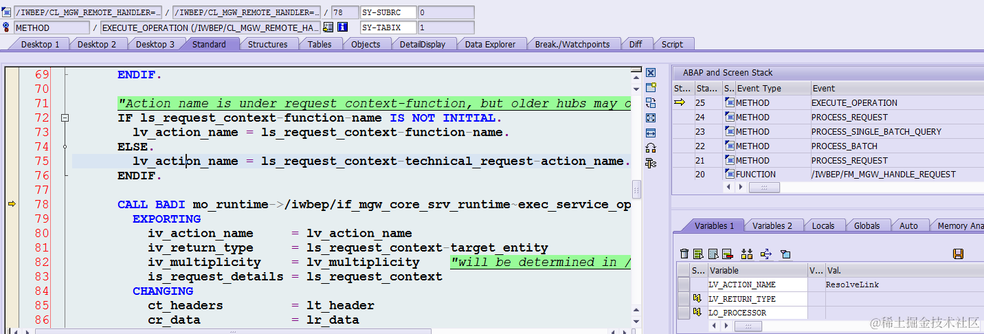Click the New Tool icon with the yellow star

(x=651, y=87)
